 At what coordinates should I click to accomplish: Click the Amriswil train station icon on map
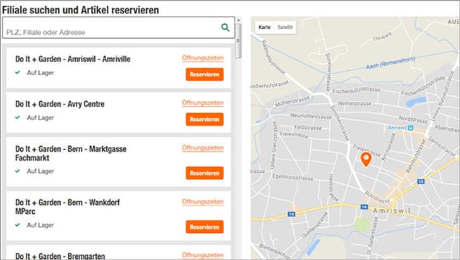point(411,128)
